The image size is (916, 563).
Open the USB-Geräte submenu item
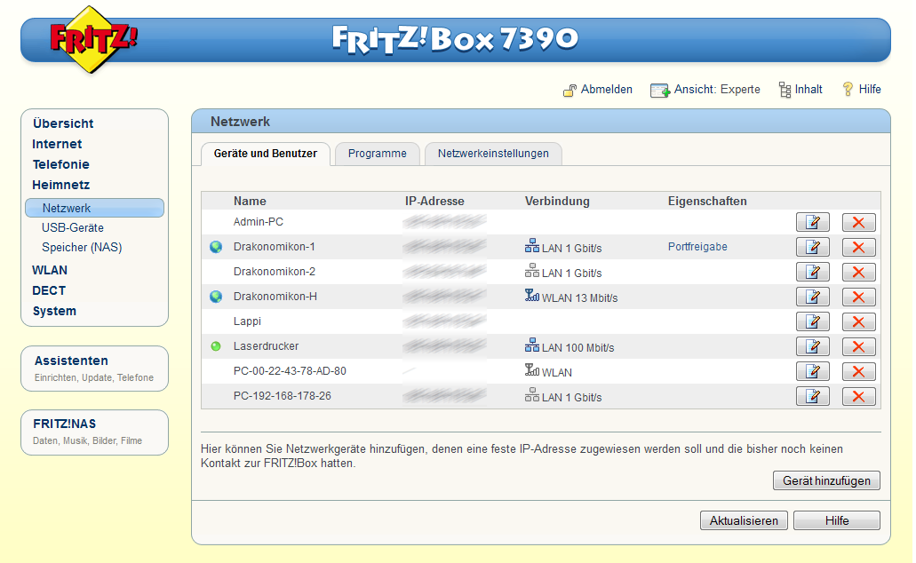pyautogui.click(x=73, y=227)
